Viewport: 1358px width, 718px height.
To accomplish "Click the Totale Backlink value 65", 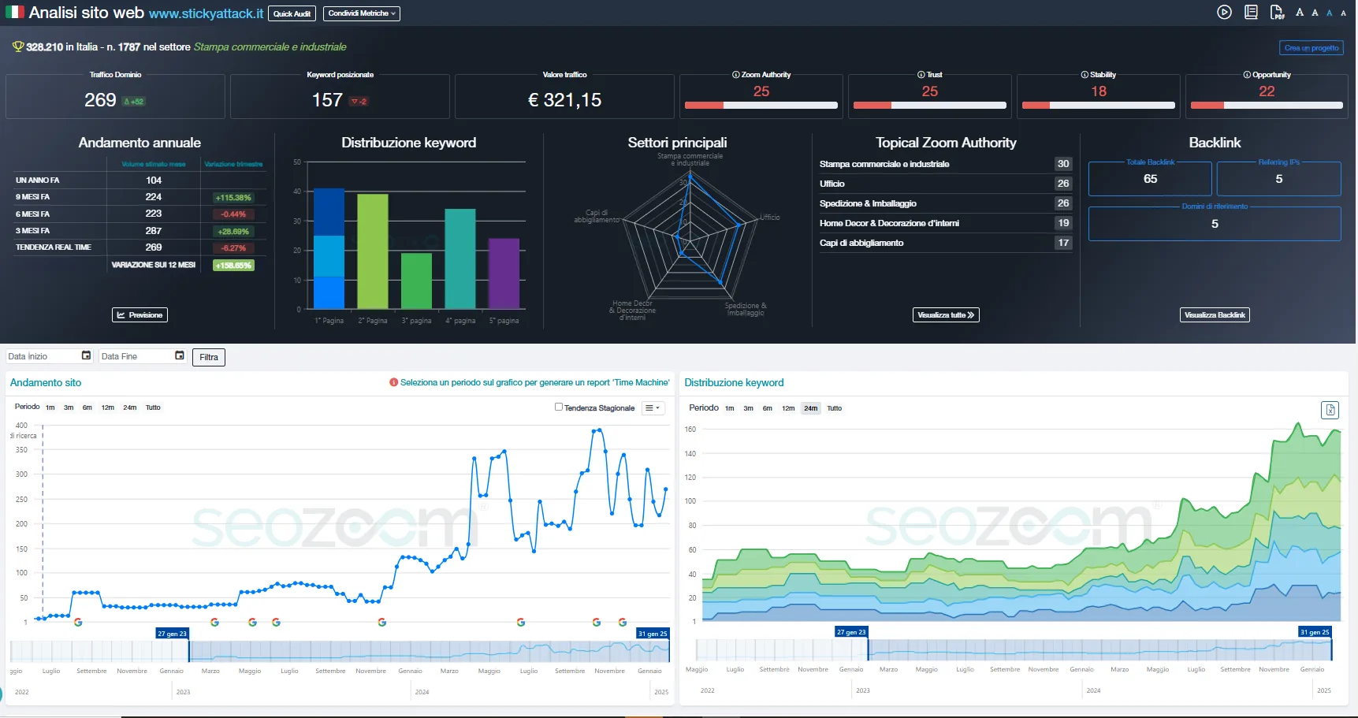I will [1151, 179].
